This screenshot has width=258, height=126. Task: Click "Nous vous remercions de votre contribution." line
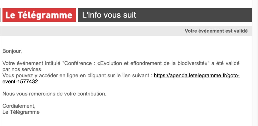click(x=54, y=94)
